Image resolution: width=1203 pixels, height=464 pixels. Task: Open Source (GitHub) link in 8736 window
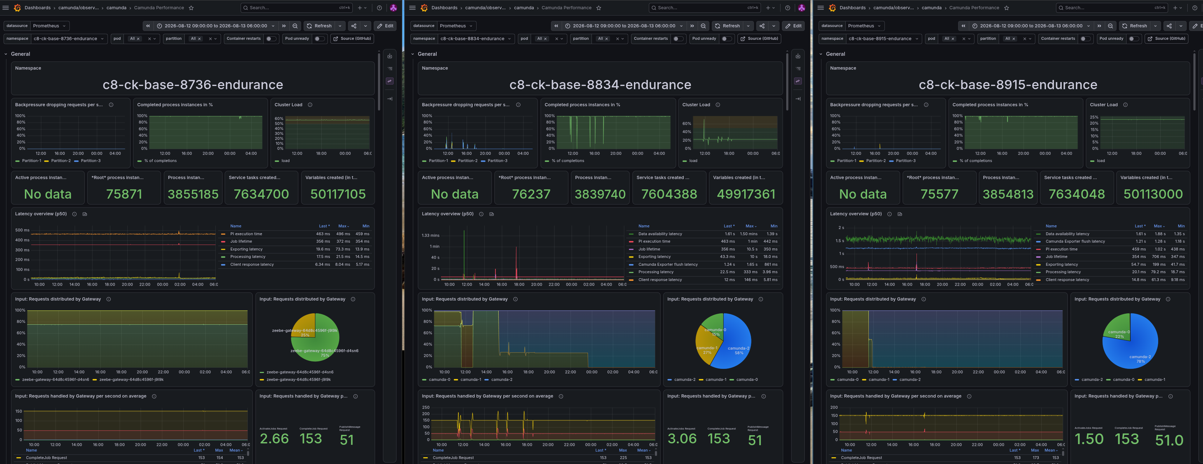click(x=352, y=39)
